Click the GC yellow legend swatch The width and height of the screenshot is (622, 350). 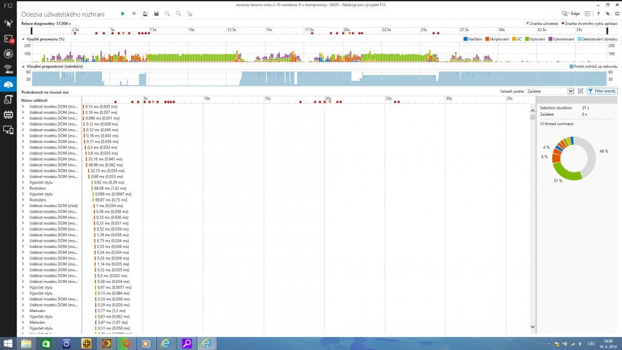(514, 39)
